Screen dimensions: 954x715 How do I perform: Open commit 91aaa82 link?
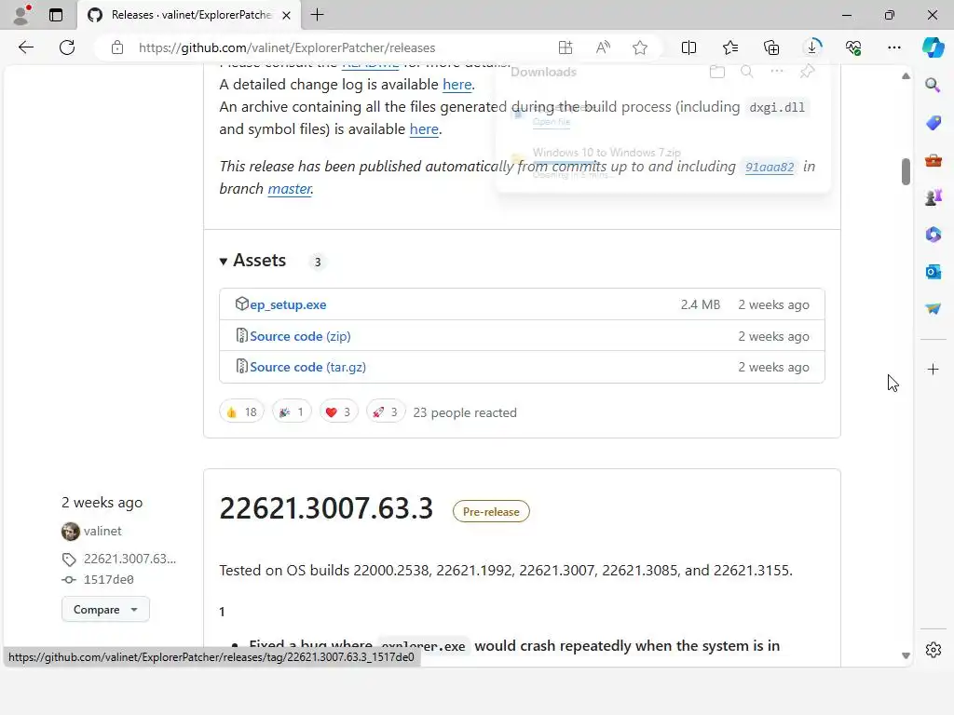[x=770, y=167]
